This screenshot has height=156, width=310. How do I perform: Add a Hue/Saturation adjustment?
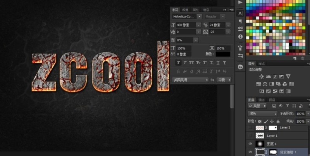(258, 84)
